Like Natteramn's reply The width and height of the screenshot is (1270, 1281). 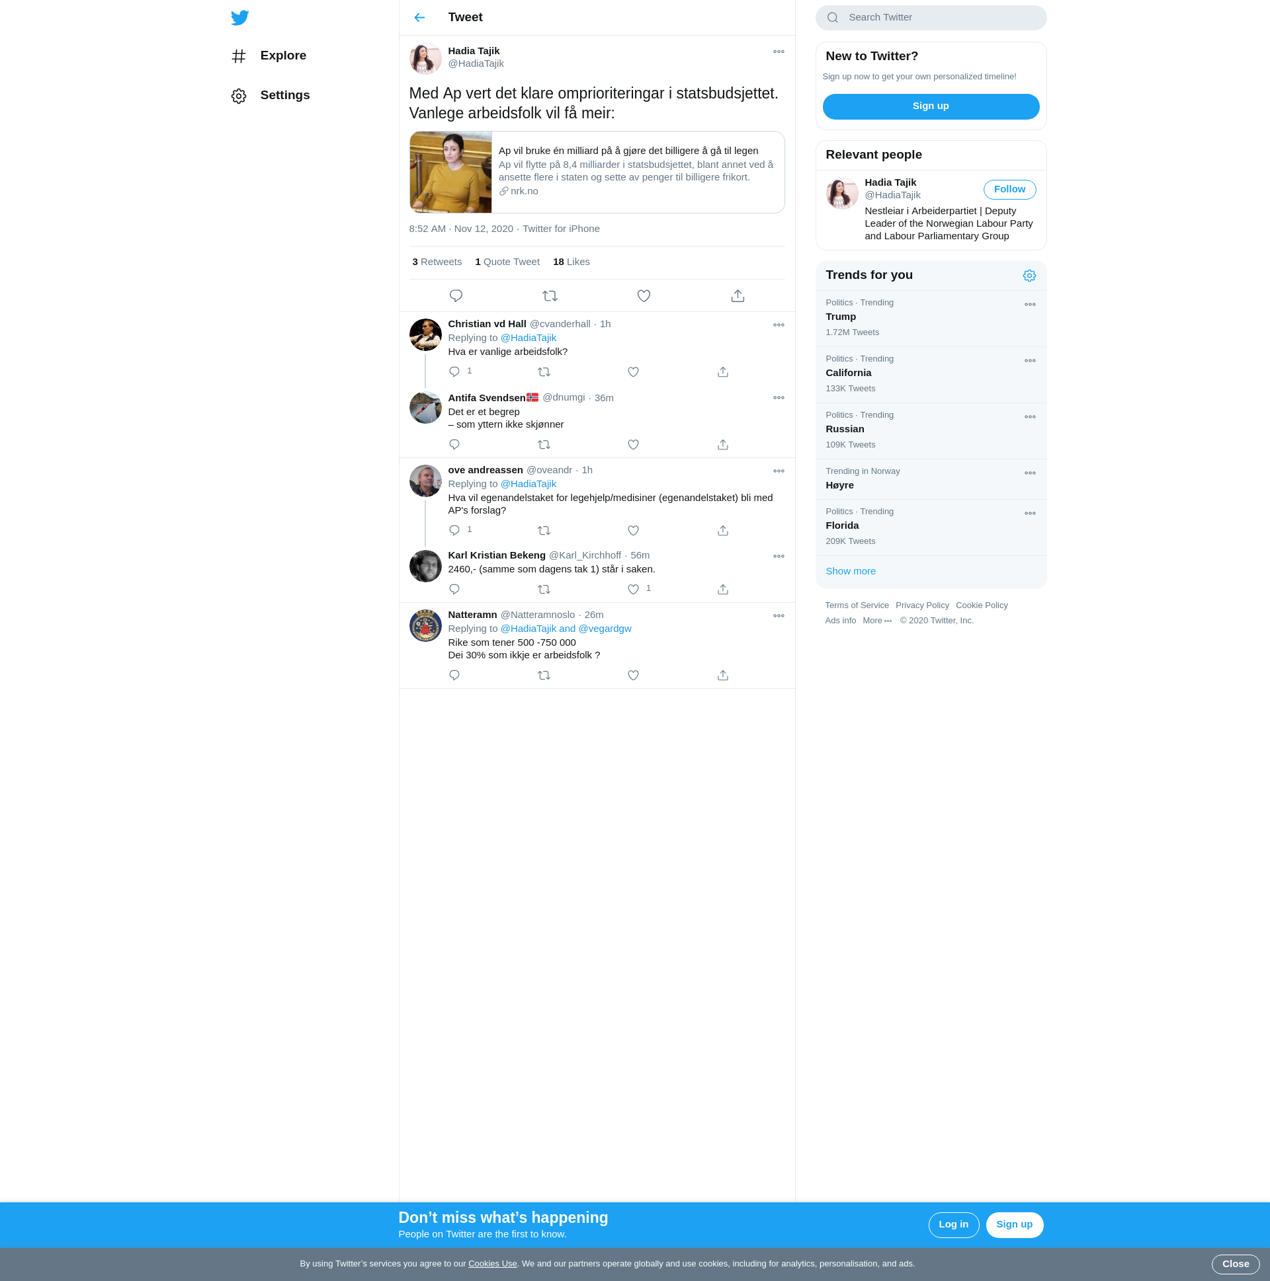(633, 675)
